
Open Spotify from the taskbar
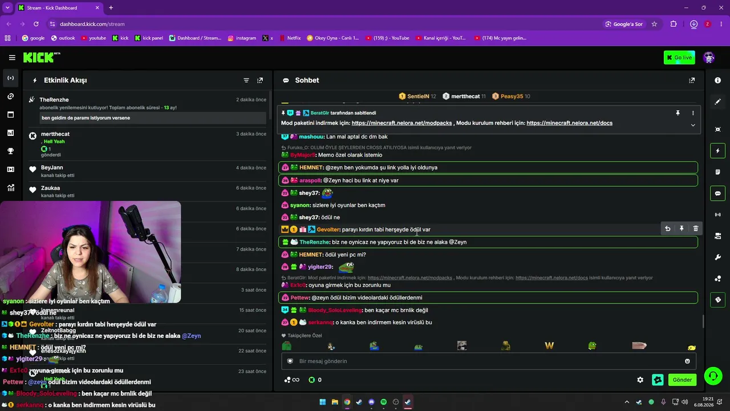pyautogui.click(x=383, y=402)
